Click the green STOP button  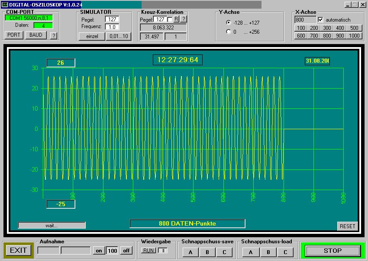(x=332, y=251)
